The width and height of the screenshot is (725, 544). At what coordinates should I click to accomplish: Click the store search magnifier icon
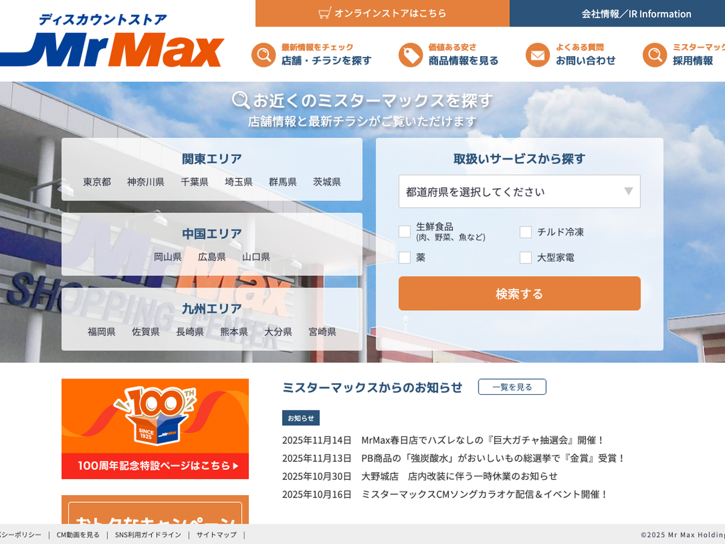(263, 55)
